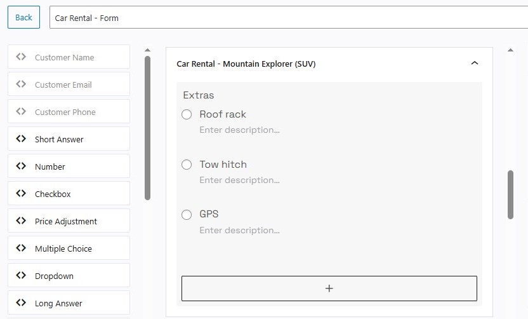Screen dimensions: 528x319
Task: Select the Tow hitch radio option
Action: 187,165
